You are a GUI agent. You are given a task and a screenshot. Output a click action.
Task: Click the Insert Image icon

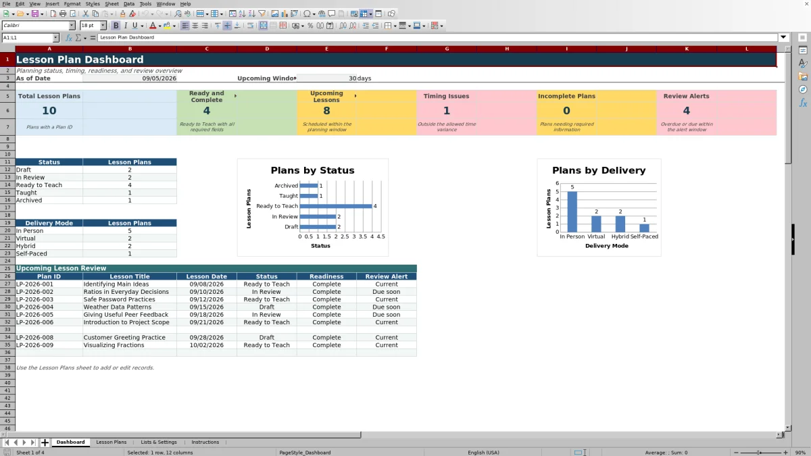tap(274, 14)
